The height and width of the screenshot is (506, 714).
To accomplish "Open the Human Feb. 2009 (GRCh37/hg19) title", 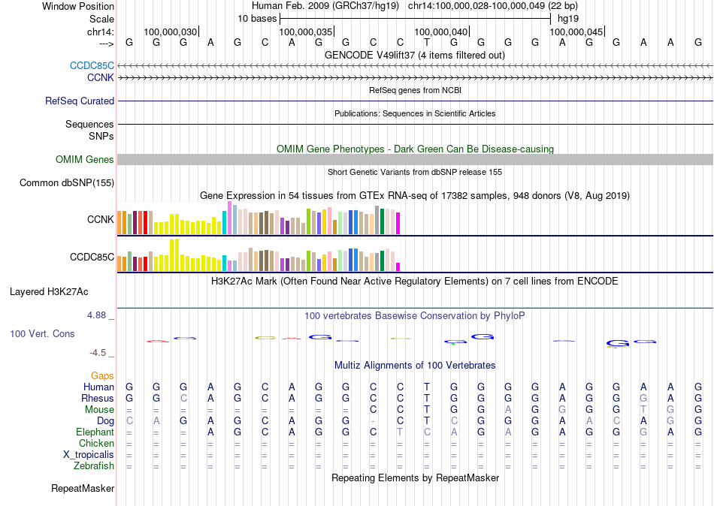I will pyautogui.click(x=325, y=6).
